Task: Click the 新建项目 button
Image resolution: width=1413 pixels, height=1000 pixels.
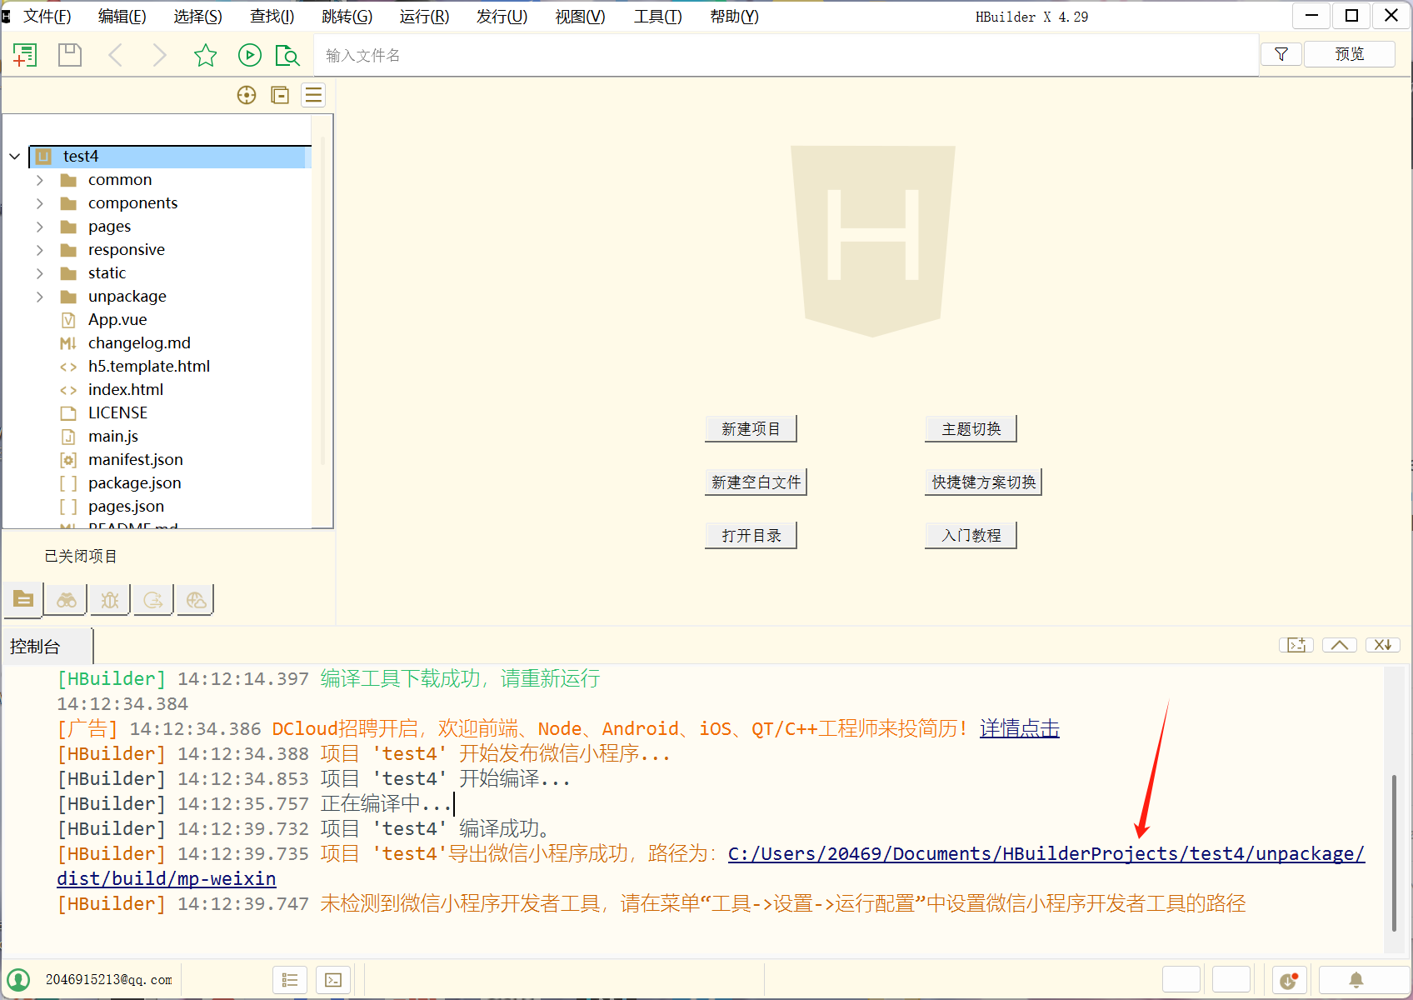Action: pyautogui.click(x=751, y=429)
